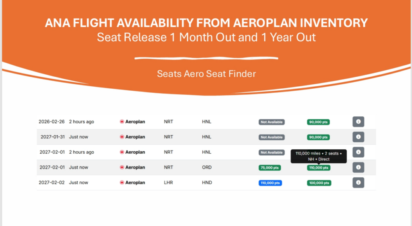
Task: Open info for 2026-02-26 NRT to HNL flight
Action: pos(358,122)
